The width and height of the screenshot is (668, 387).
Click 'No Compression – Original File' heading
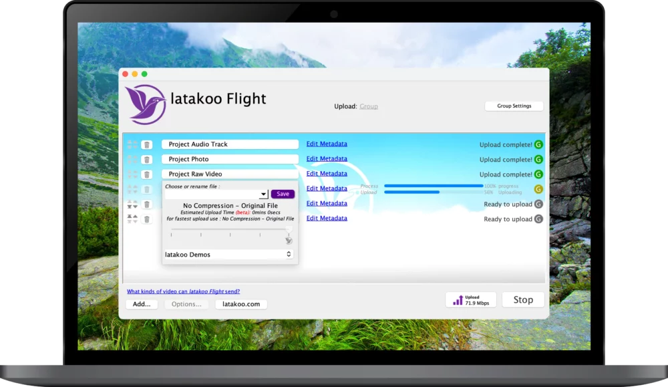click(230, 205)
